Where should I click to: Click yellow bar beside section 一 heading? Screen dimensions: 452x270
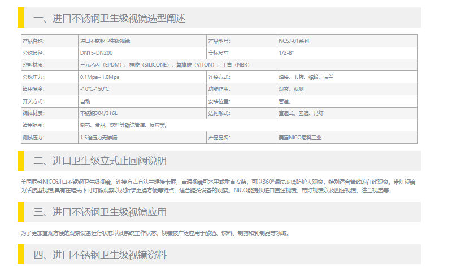click(21, 18)
